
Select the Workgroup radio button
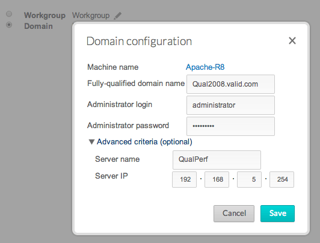(x=9, y=14)
